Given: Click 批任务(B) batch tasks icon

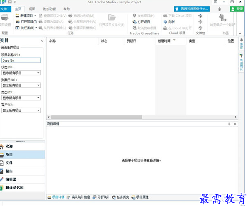Looking at the screenshot, I should (x=17, y=28).
